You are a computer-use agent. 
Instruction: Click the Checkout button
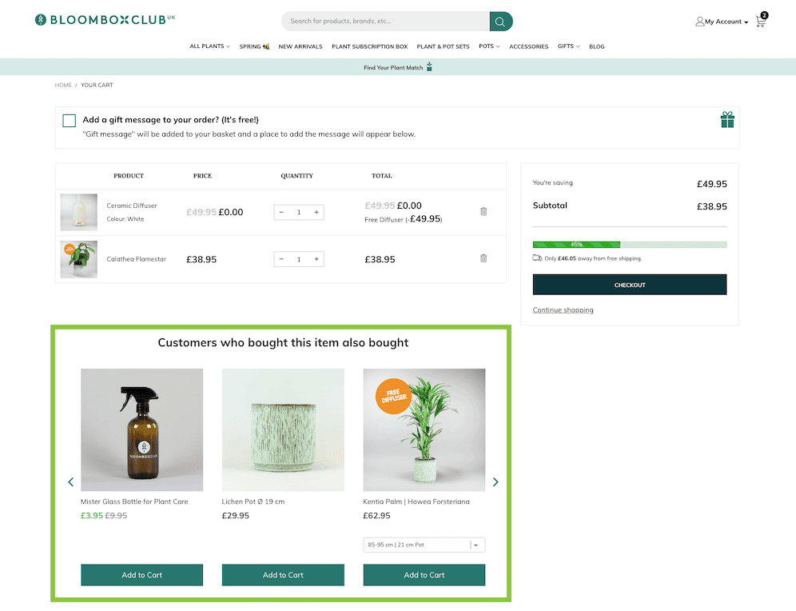point(630,285)
